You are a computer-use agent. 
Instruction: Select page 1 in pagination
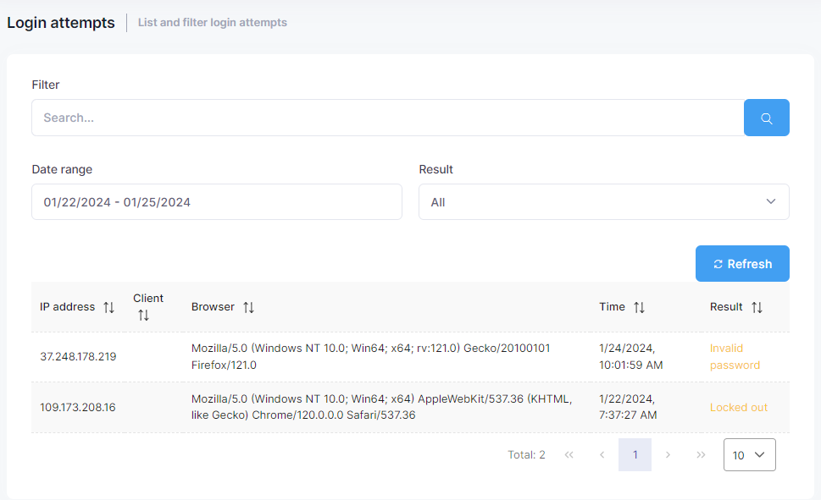[x=635, y=455]
